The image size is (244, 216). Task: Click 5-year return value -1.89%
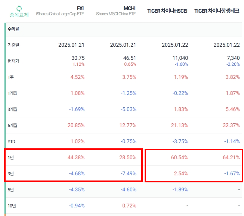tap(180, 189)
